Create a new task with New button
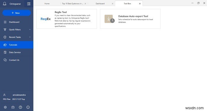This screenshot has height=111, width=207. 17,13
